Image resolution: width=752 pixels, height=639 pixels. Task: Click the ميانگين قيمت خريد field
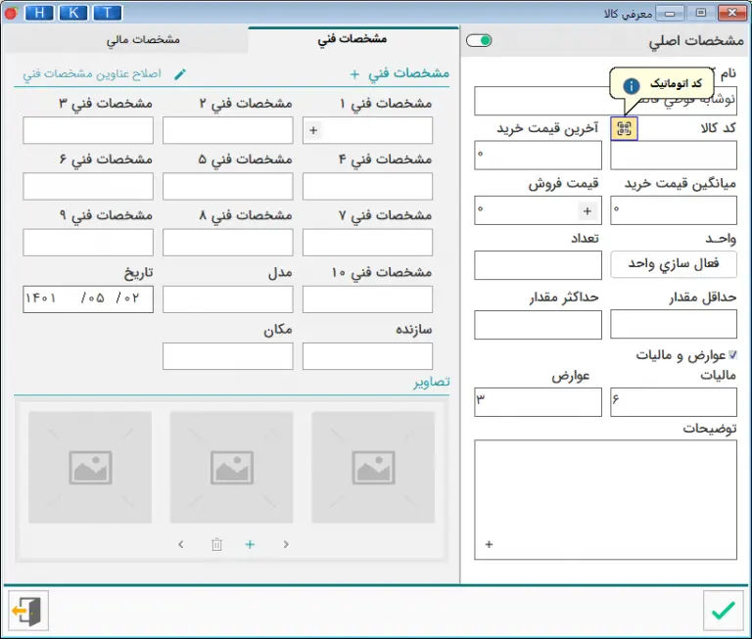pos(674,210)
